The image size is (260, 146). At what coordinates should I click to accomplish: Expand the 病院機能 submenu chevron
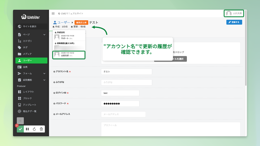pyautogui.click(x=44, y=80)
